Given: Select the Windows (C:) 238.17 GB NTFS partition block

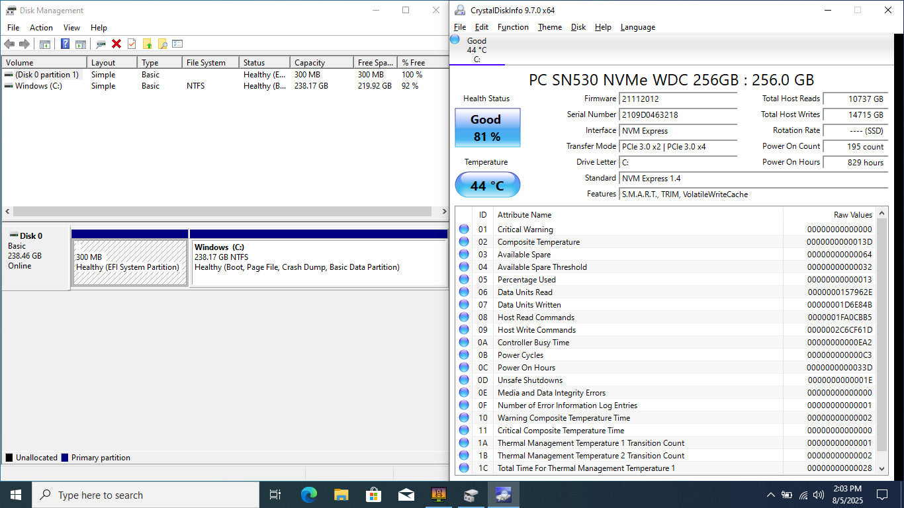Looking at the screenshot, I should [x=319, y=258].
